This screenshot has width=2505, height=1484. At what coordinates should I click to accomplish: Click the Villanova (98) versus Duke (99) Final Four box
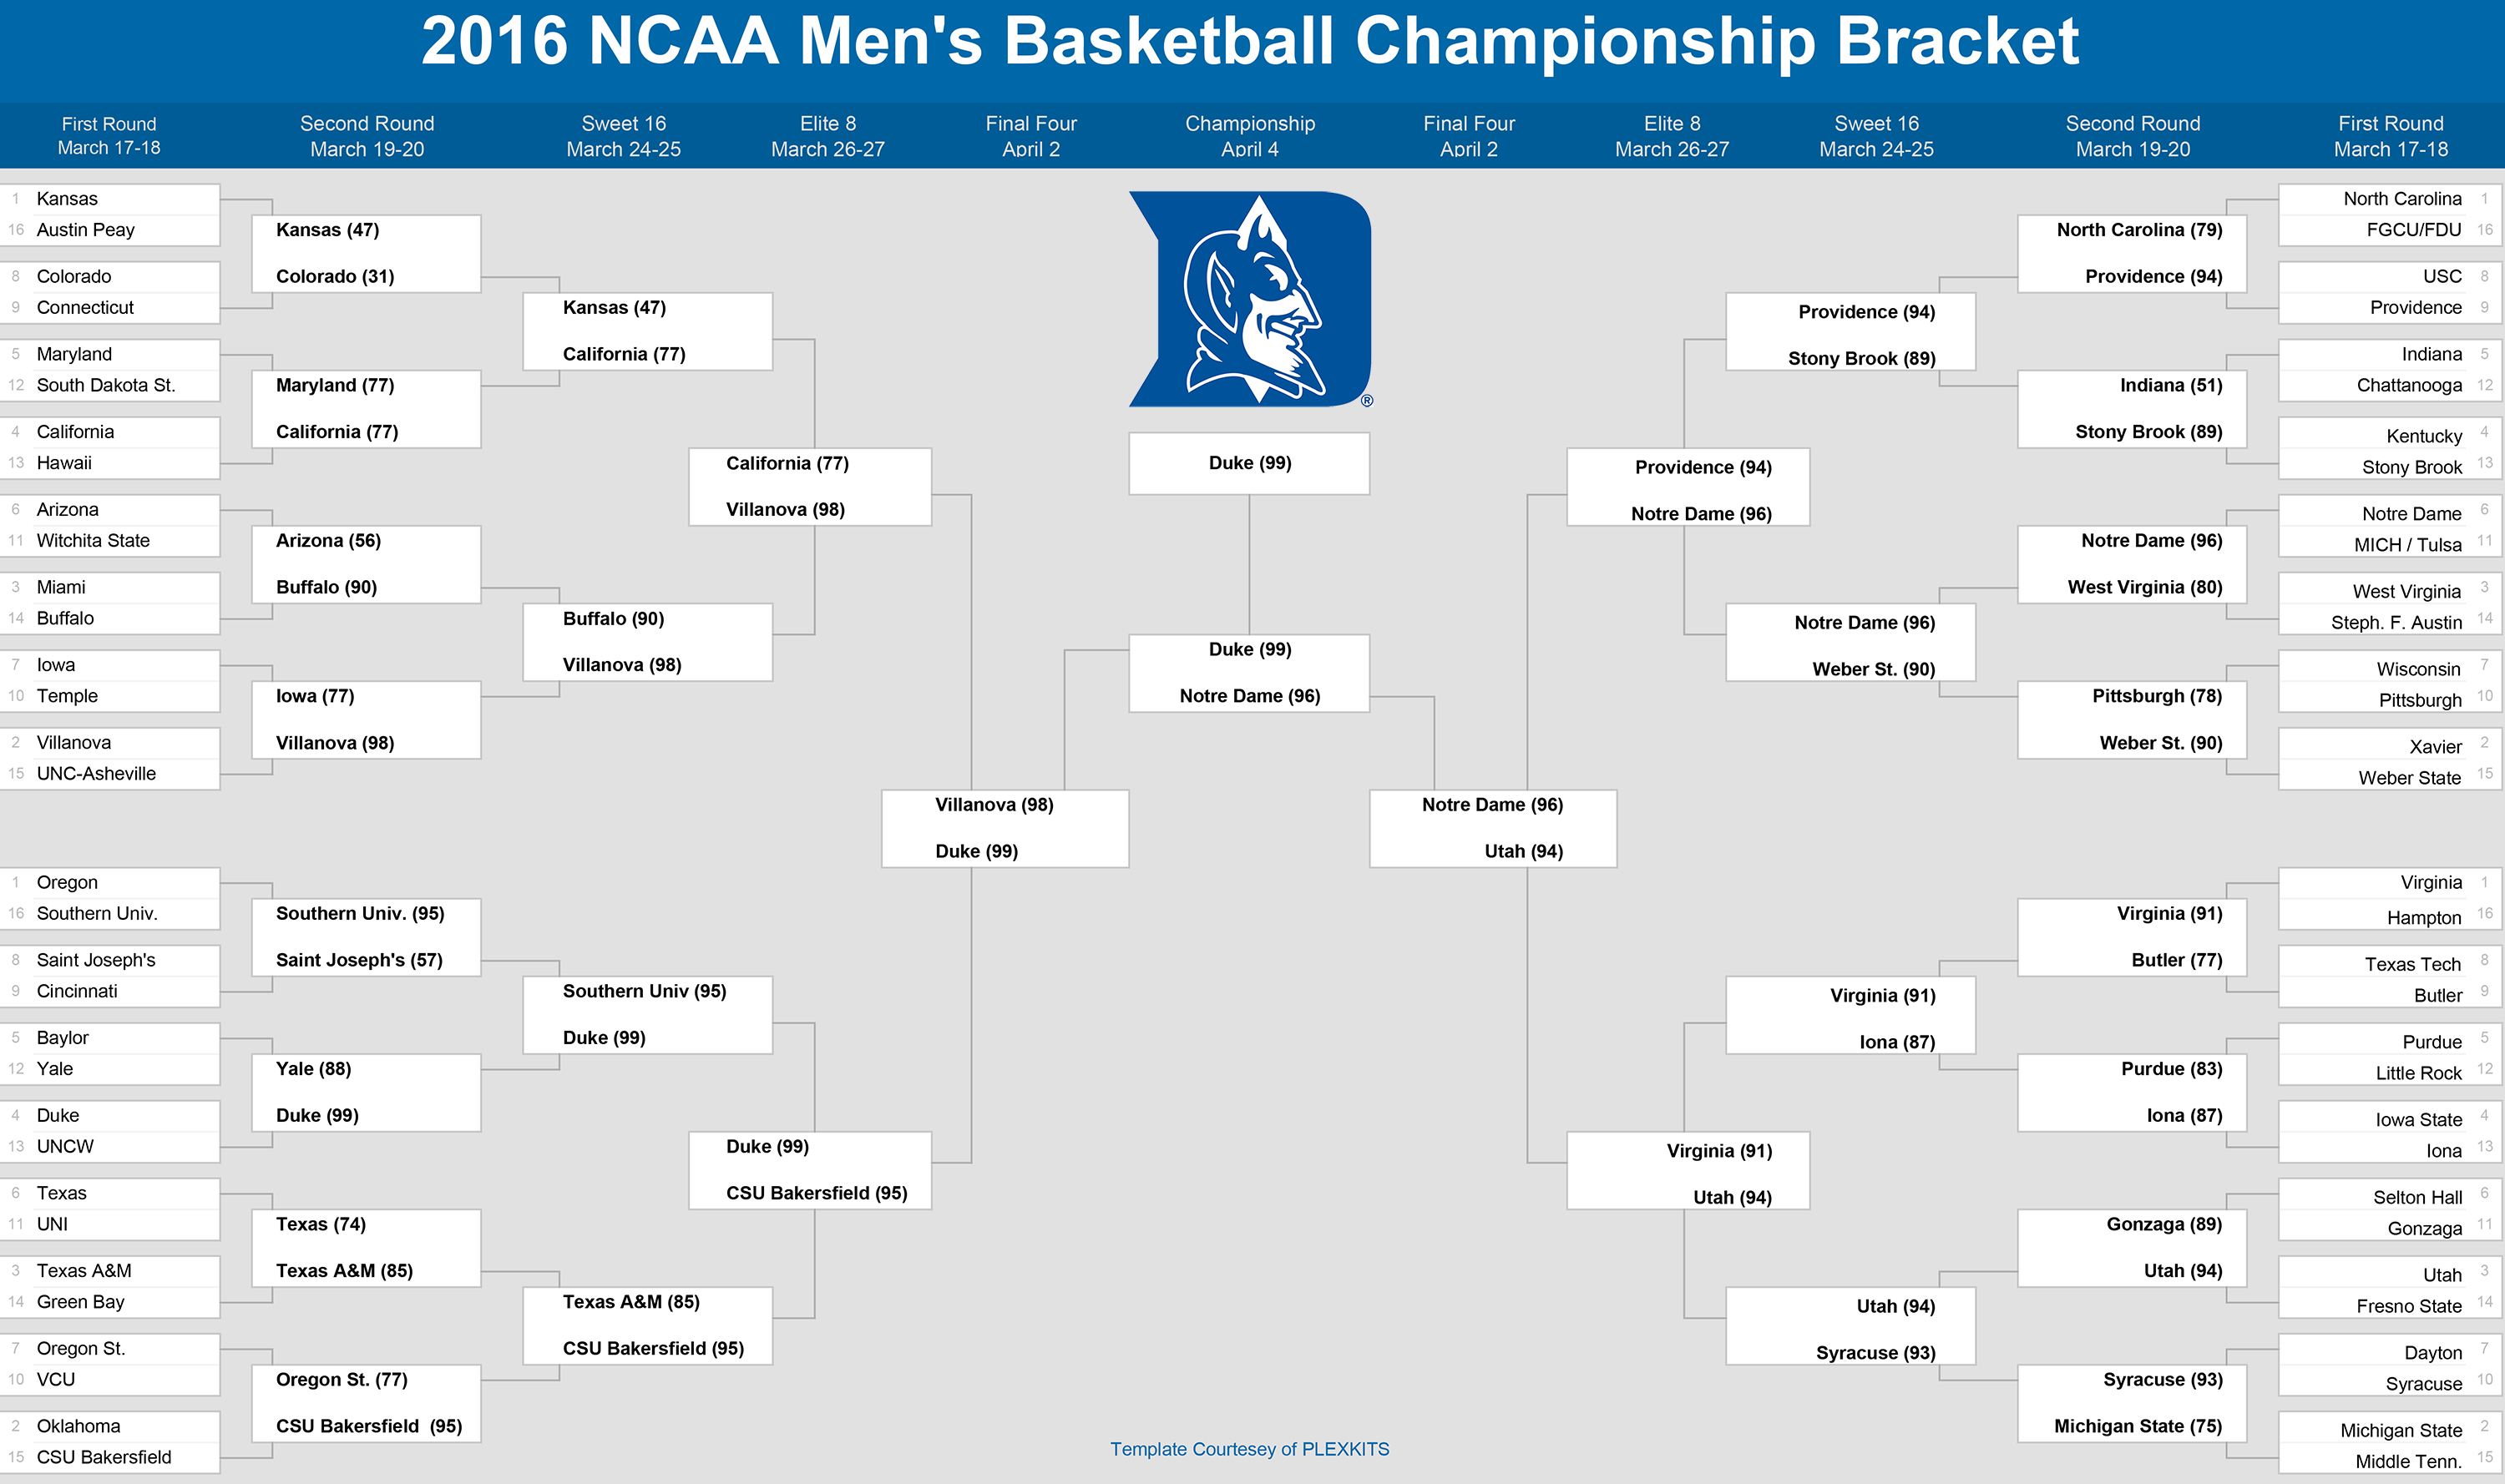click(x=1005, y=828)
